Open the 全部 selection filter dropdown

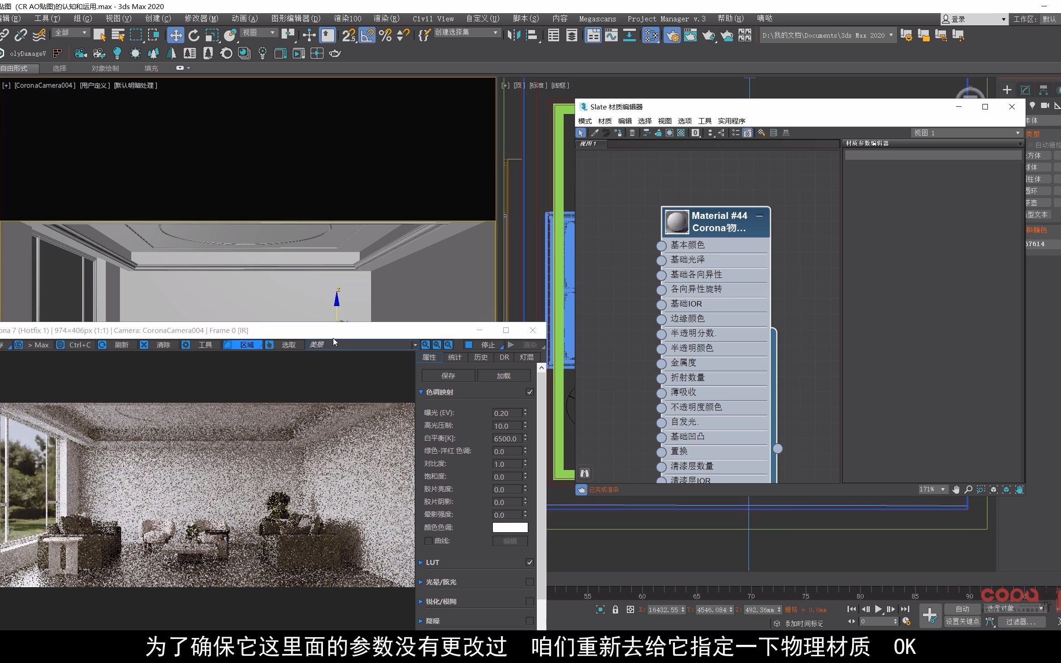pyautogui.click(x=70, y=33)
